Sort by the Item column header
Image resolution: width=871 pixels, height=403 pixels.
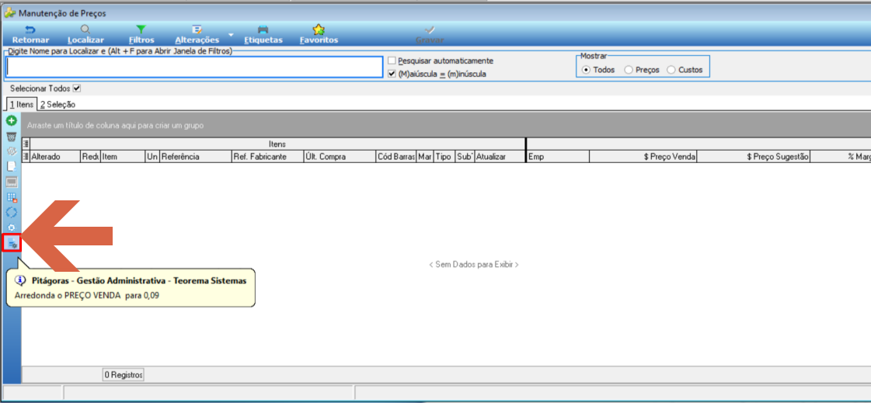122,157
